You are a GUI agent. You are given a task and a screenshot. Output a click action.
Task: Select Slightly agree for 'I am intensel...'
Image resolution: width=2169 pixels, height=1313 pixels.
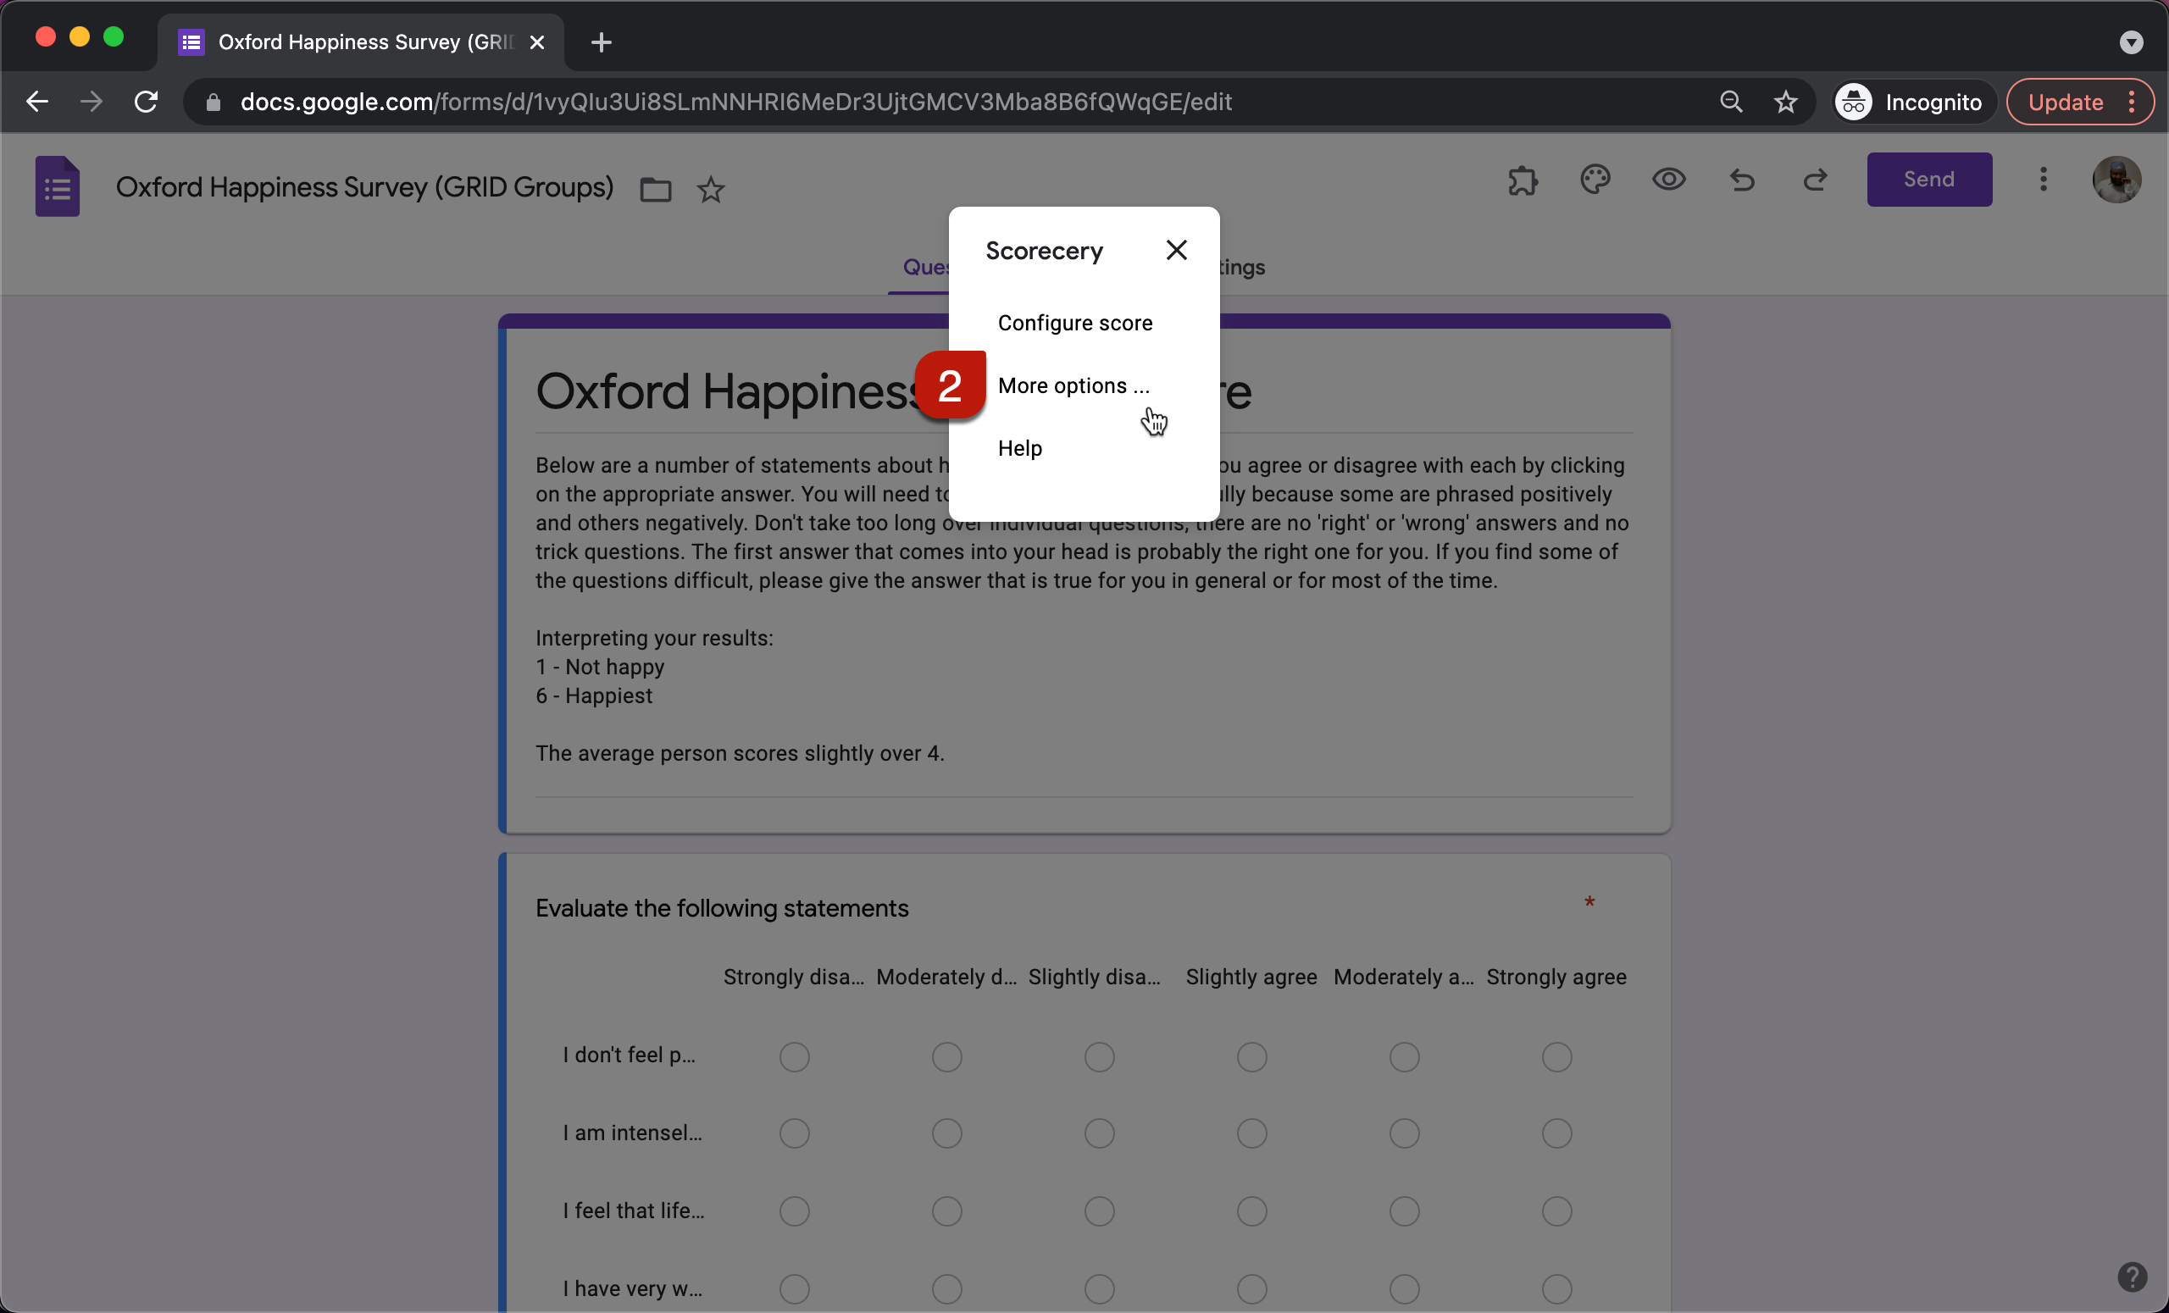click(x=1251, y=1133)
